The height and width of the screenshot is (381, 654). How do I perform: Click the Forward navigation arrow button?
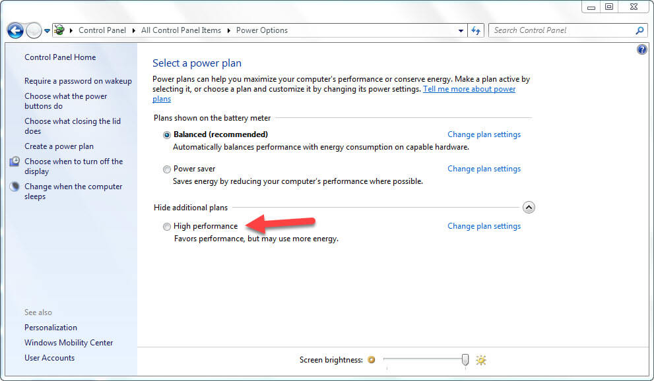click(x=33, y=30)
